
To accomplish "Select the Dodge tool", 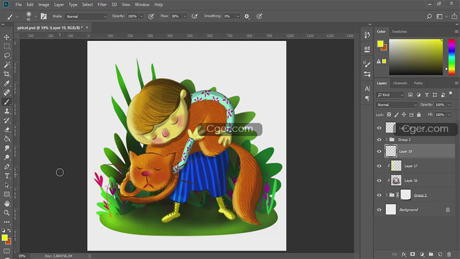I will 7,157.
